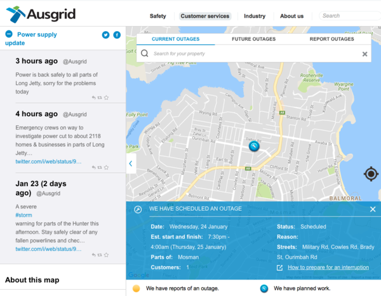Open the About us menu
381x296 pixels.
point(292,16)
